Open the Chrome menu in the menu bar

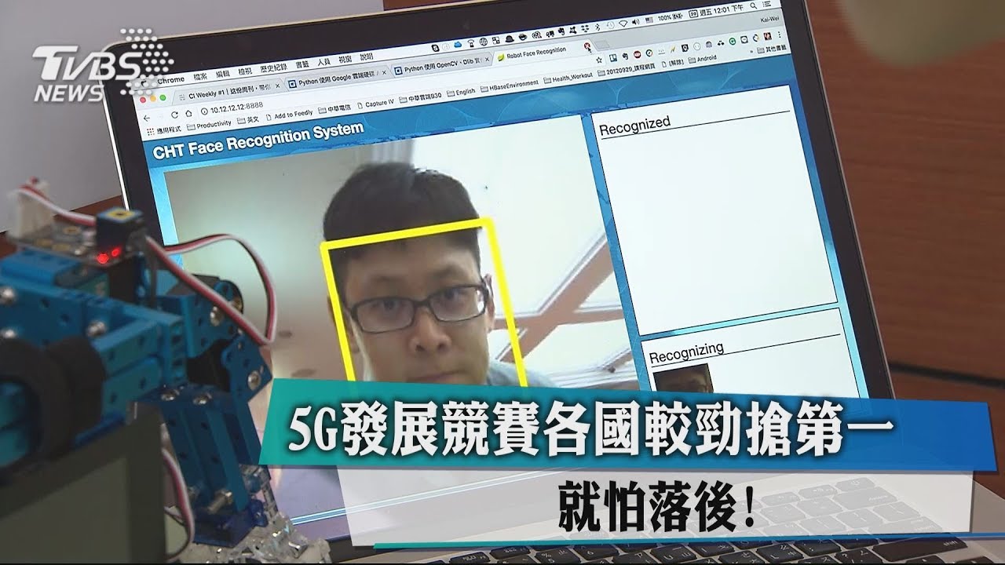[170, 80]
